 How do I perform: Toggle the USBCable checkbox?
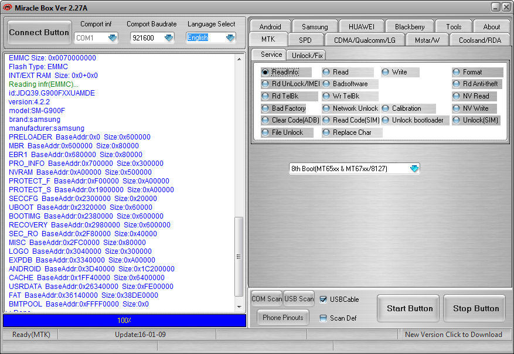[323, 299]
